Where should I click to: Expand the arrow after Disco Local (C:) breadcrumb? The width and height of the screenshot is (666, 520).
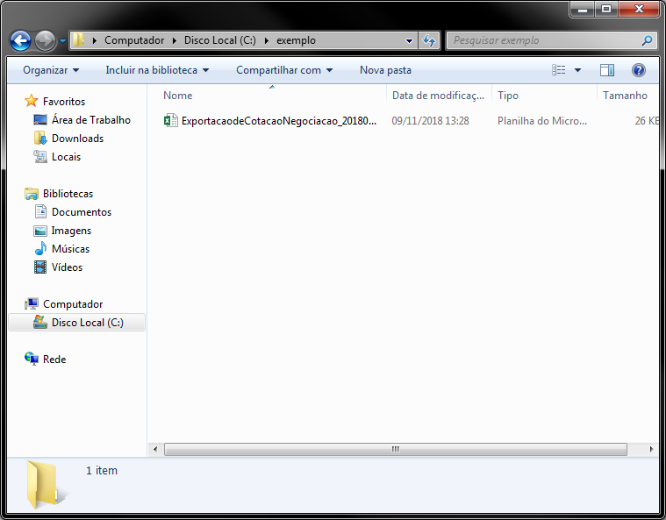[267, 40]
